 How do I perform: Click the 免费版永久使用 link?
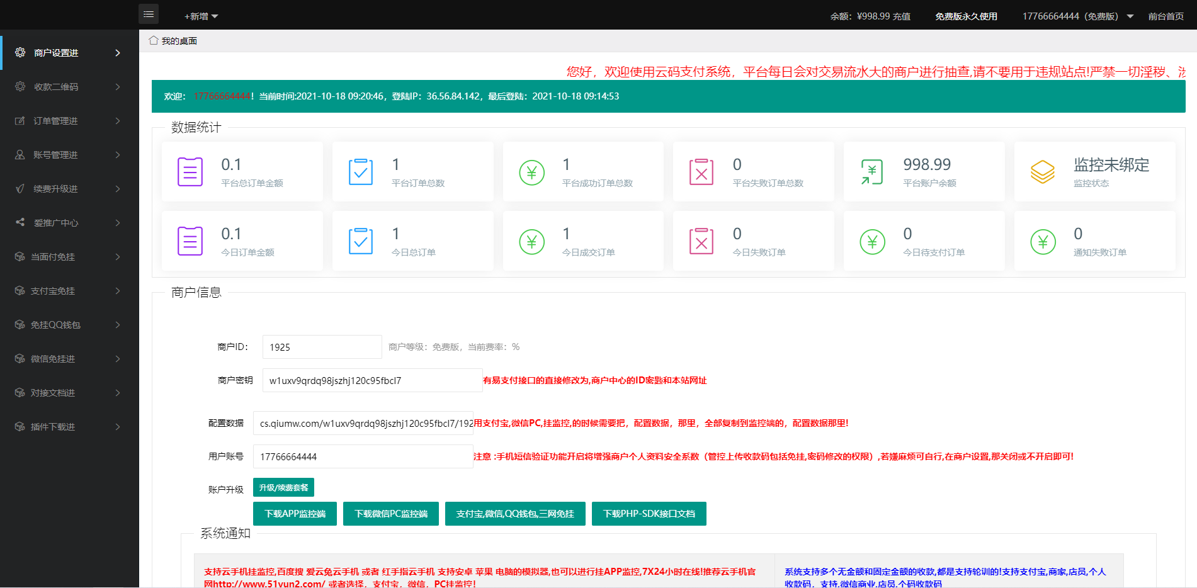(x=966, y=16)
